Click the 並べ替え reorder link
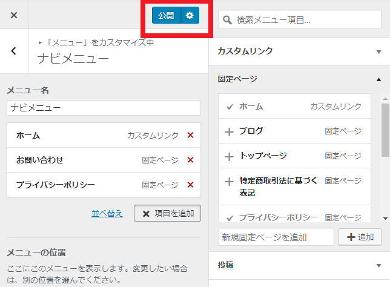The height and width of the screenshot is (287, 390). (x=107, y=213)
